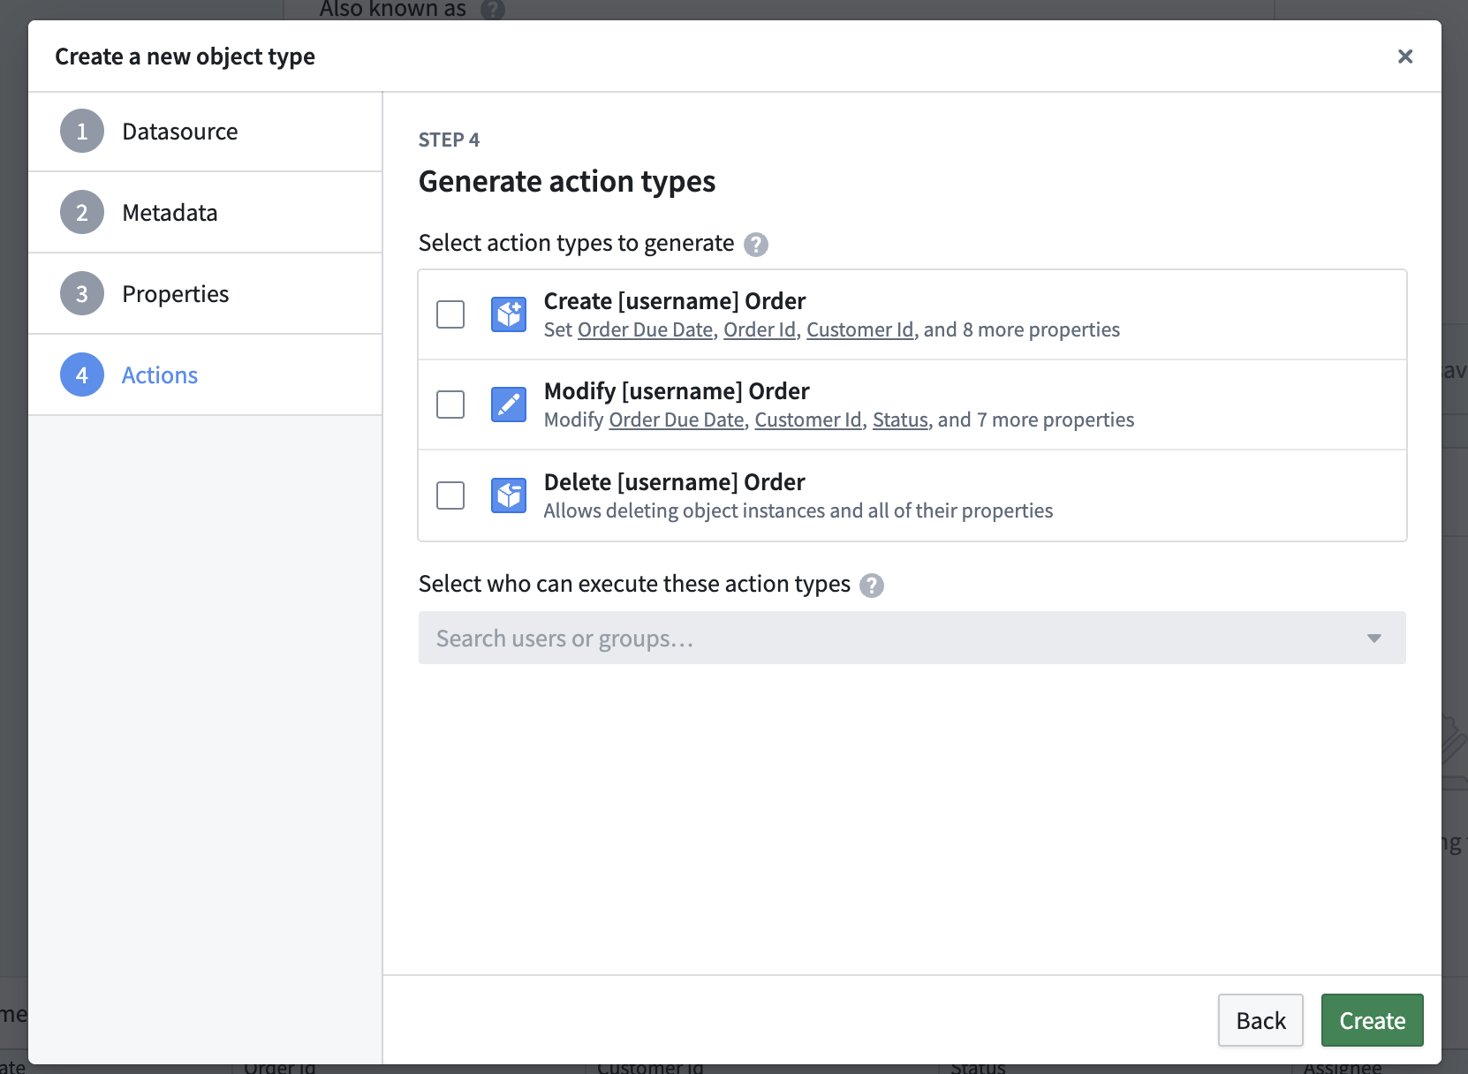This screenshot has height=1074, width=1468.
Task: Enable the Create [username] Order checkbox
Action: tap(450, 314)
